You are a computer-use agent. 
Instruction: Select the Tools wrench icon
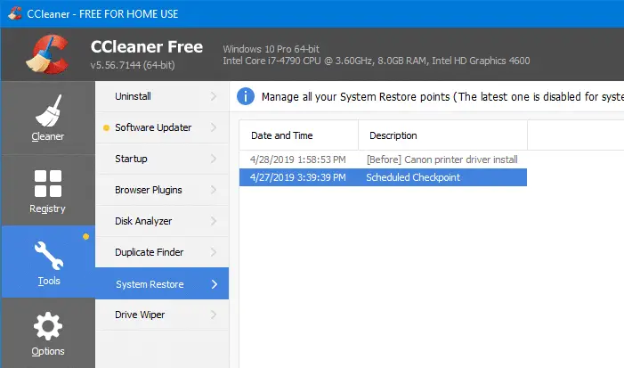49,256
